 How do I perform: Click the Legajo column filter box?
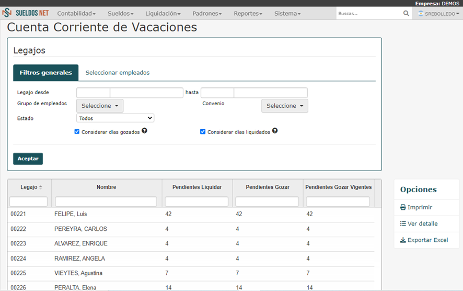28,202
